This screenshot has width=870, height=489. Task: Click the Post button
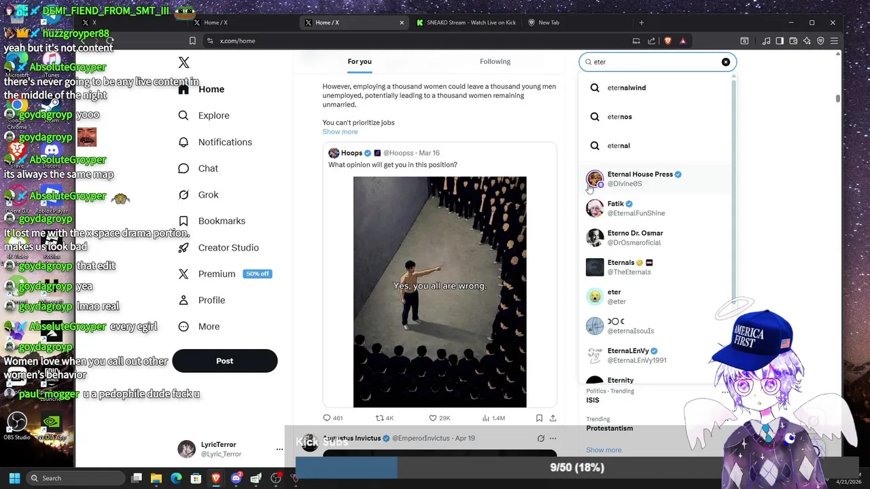(225, 361)
